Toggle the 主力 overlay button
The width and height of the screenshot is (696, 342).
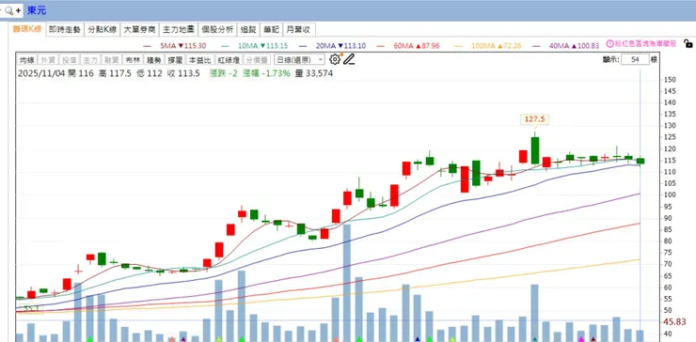click(90, 60)
